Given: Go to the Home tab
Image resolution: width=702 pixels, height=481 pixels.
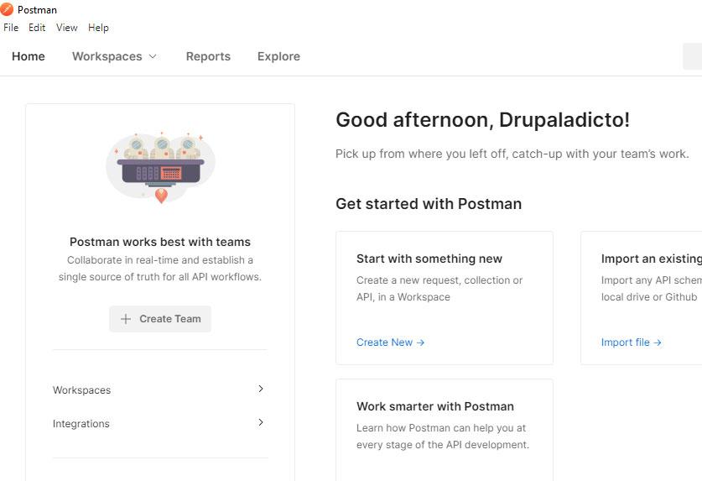Looking at the screenshot, I should pos(29,56).
